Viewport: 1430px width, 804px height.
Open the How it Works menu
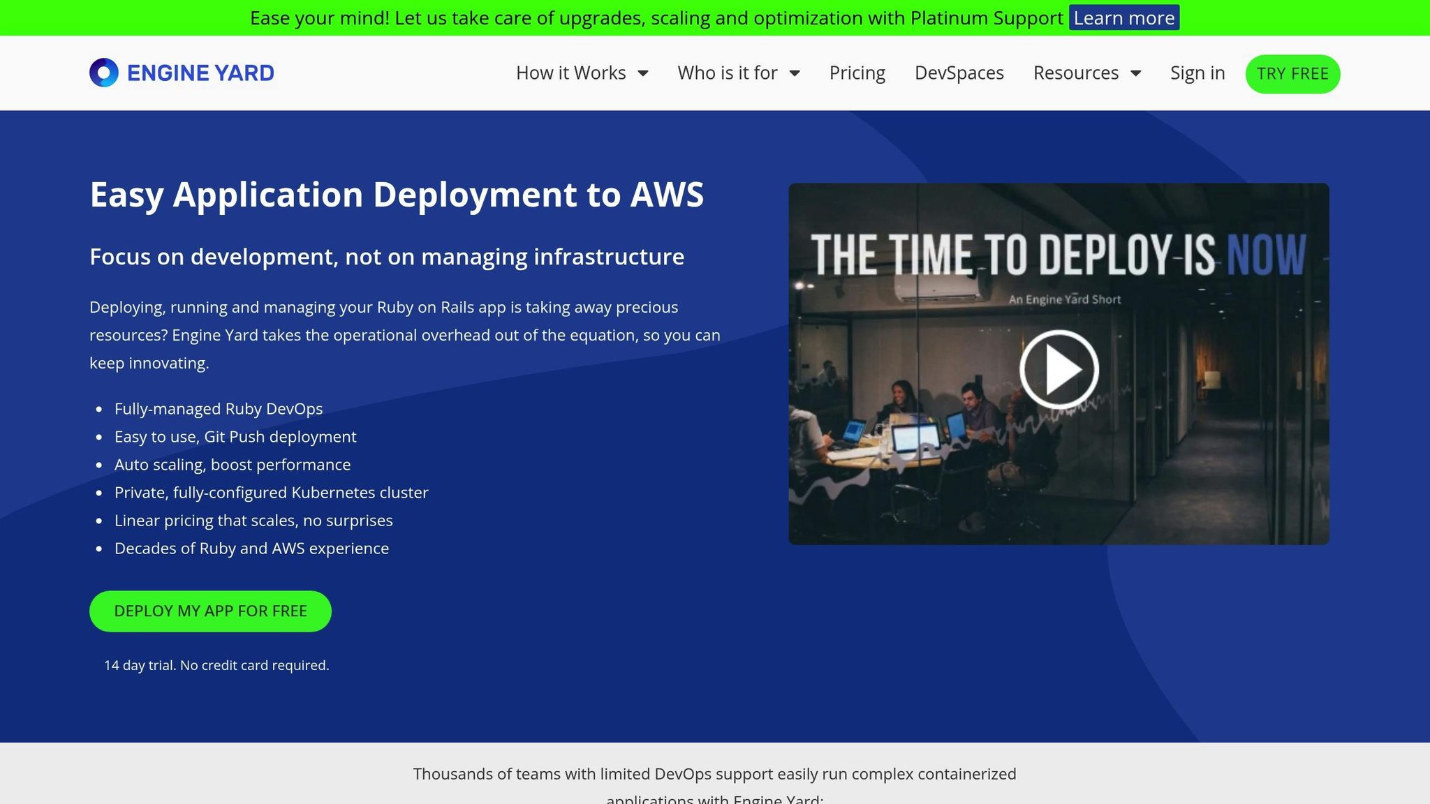tap(570, 73)
